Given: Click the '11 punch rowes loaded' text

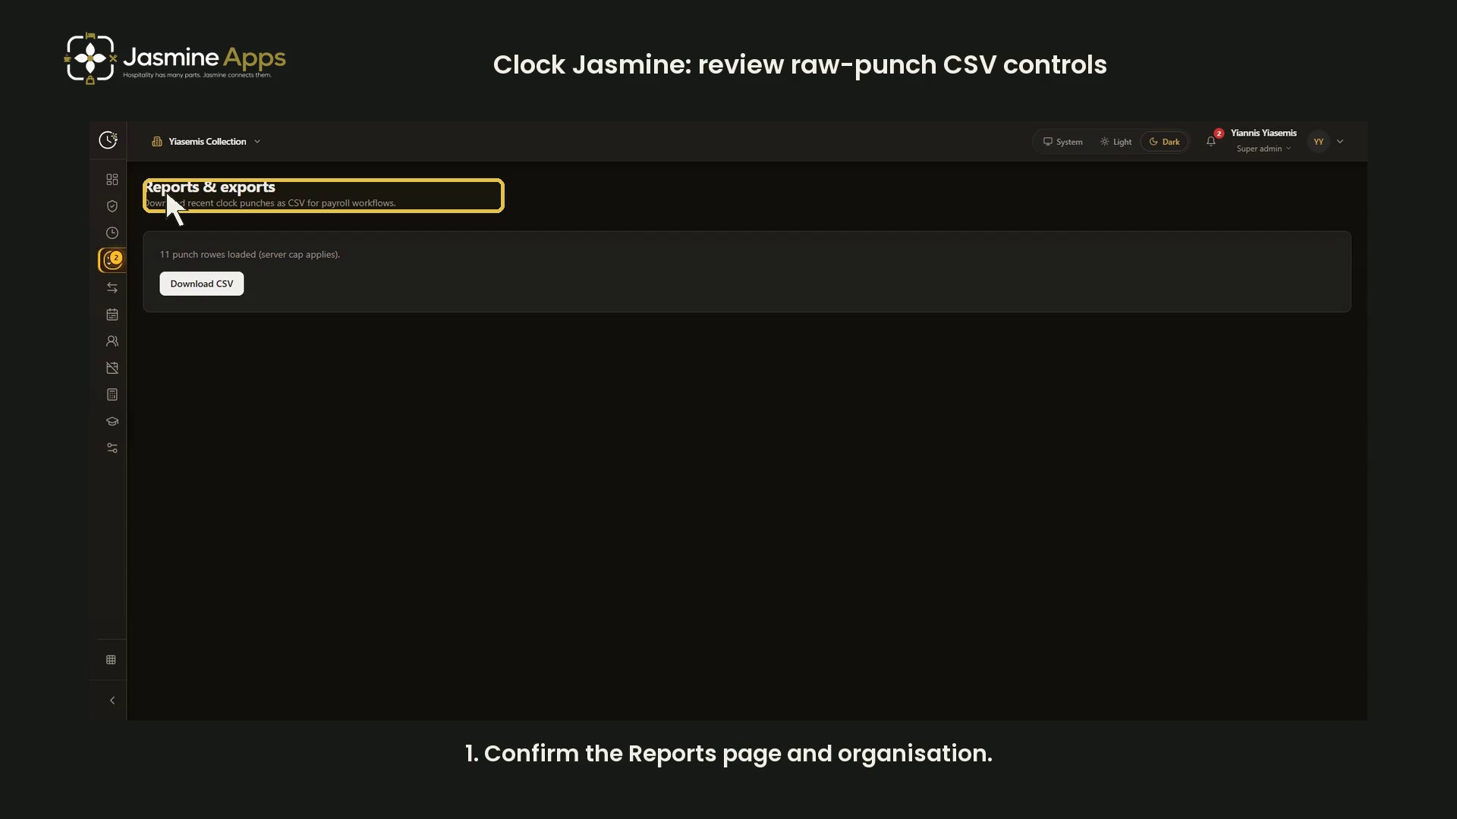Looking at the screenshot, I should pyautogui.click(x=250, y=255).
